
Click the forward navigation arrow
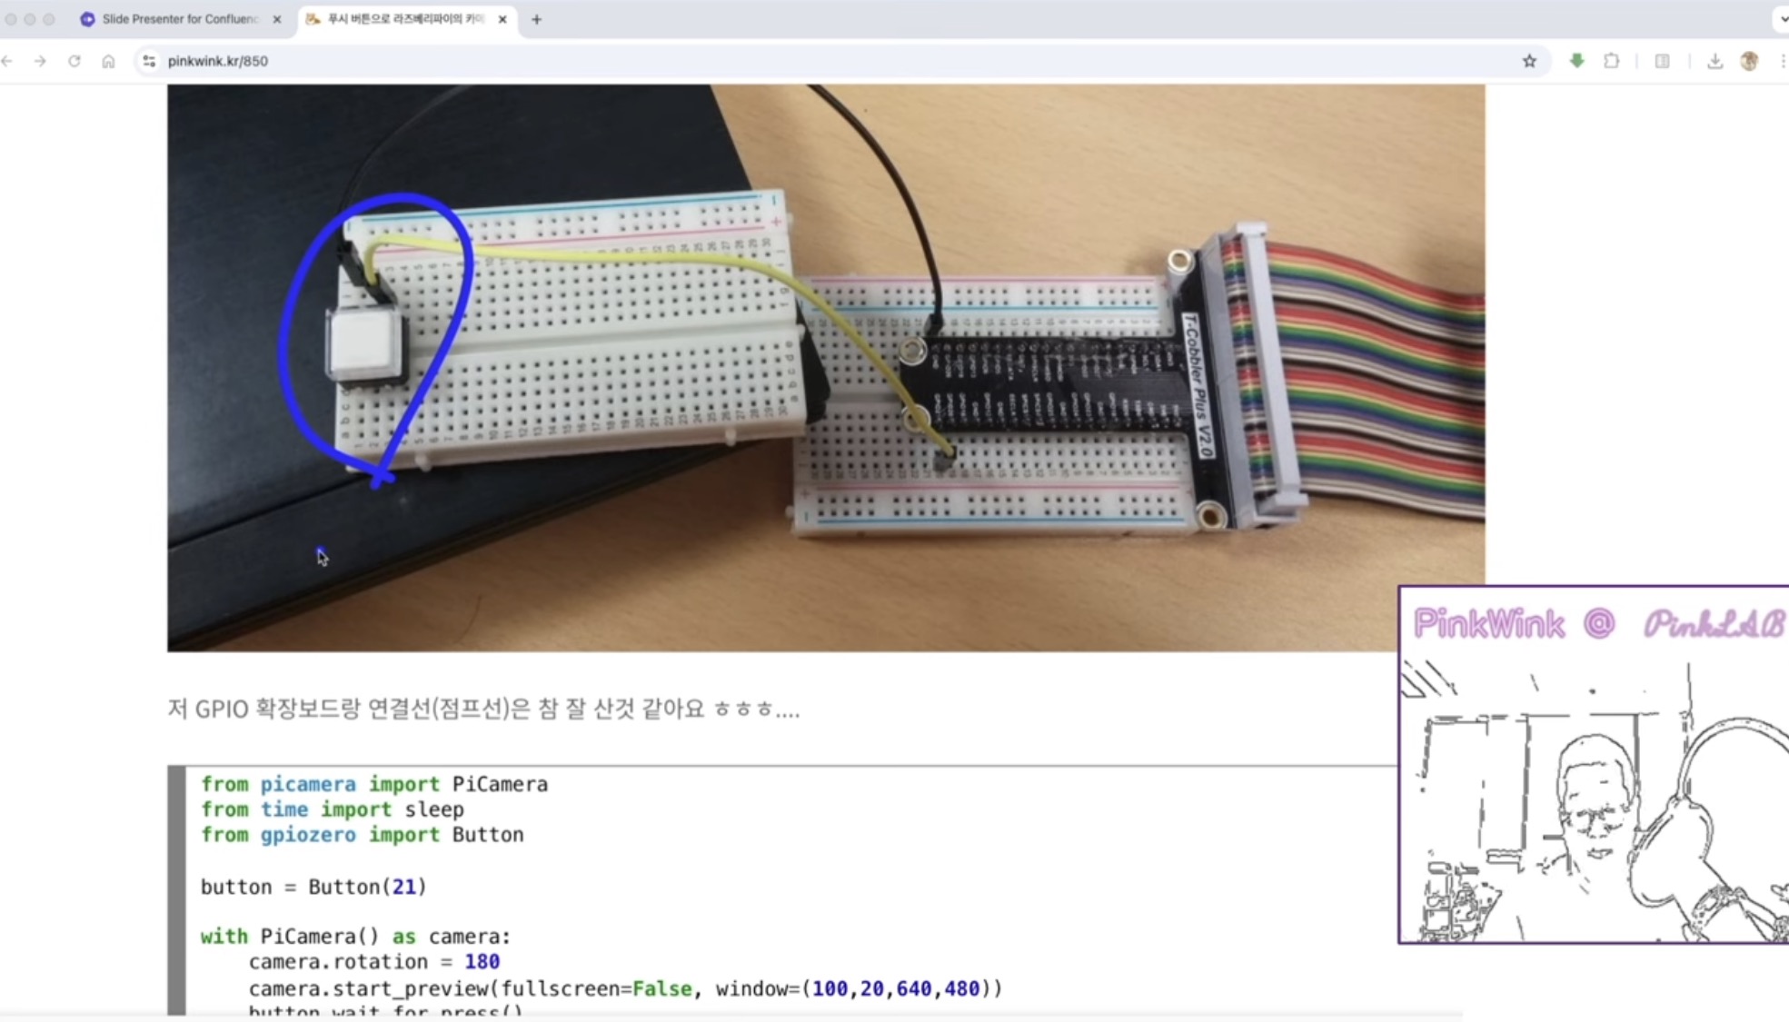point(40,61)
